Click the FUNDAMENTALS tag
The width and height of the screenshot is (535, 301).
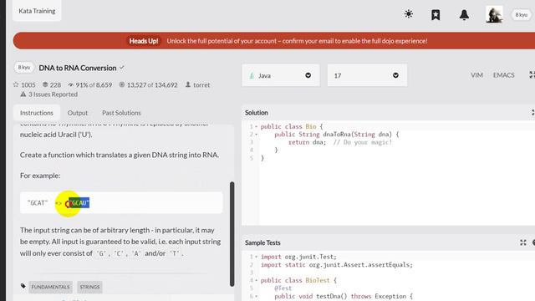click(50, 287)
